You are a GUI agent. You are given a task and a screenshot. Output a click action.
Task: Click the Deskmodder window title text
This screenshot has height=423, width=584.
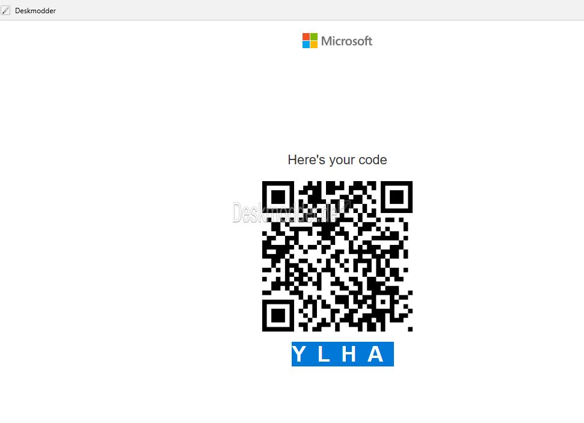click(35, 11)
